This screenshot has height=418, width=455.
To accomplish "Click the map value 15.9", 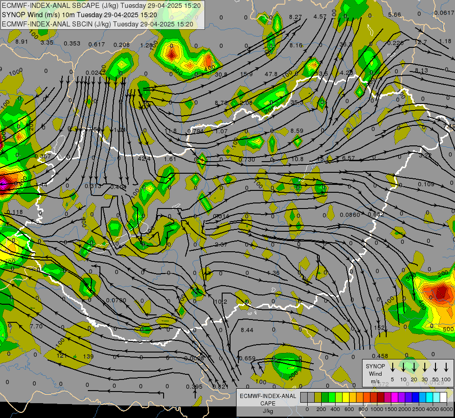I will 246,74.
